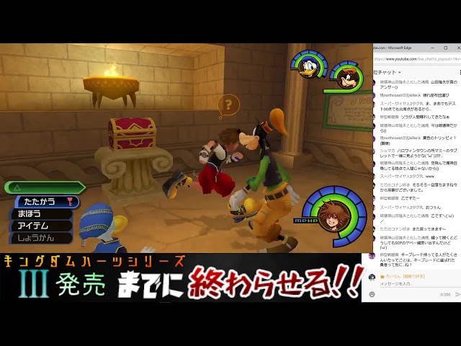Select the たたかう attack command
This screenshot has width=461, height=346.
click(47, 202)
